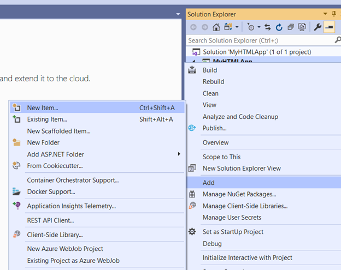
Task: Click the New Solution Explorer View icon
Action: [192, 168]
